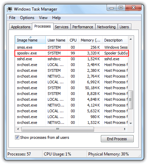This screenshot has height=164, width=148.
Task: Select the sshd.exe process row
Action: pyautogui.click(x=72, y=59)
